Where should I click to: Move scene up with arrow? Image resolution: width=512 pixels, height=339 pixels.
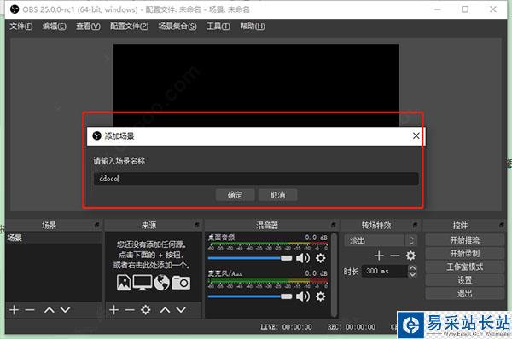(49, 310)
